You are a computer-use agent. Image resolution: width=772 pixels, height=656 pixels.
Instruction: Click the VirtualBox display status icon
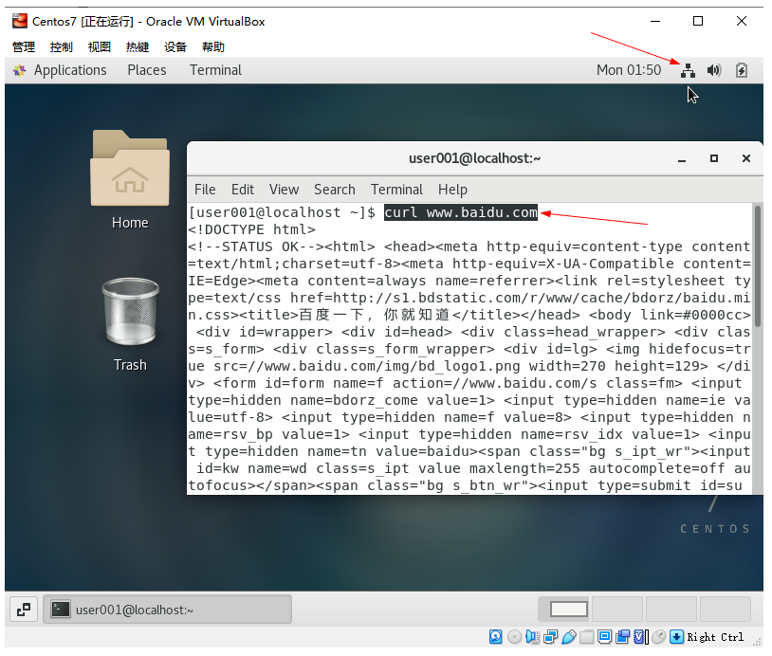(603, 636)
